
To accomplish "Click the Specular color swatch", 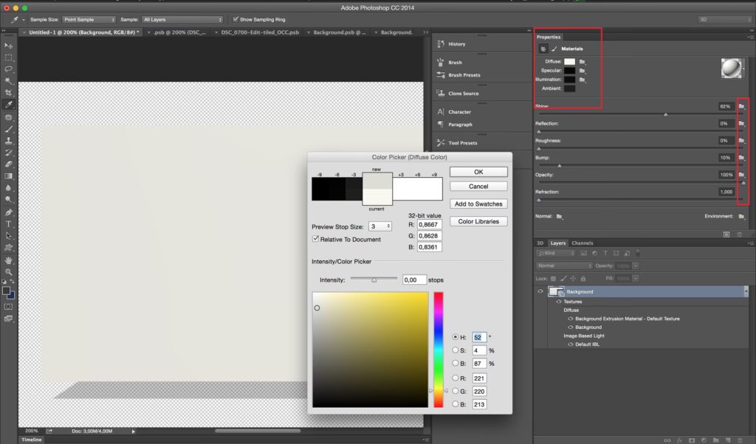I will [x=570, y=71].
